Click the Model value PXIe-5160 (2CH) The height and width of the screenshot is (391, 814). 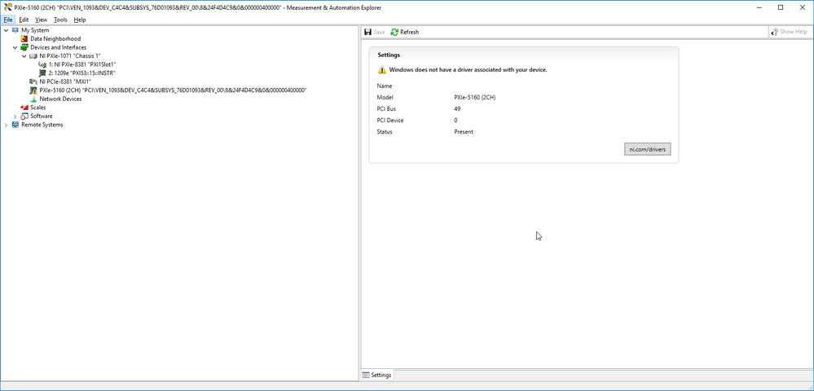[x=474, y=98]
